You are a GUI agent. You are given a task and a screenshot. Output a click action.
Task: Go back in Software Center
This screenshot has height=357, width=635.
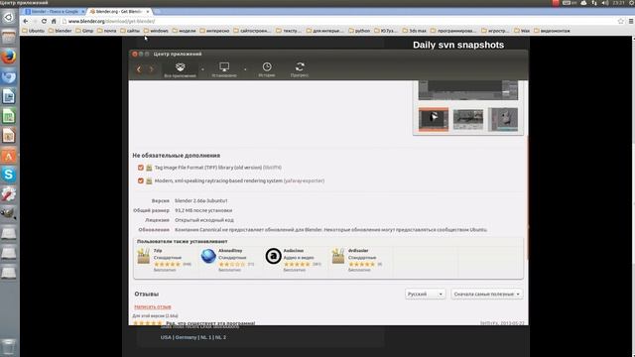[x=139, y=69]
